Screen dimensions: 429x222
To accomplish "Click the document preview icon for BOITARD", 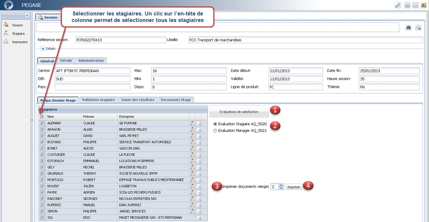I will pos(198,142).
